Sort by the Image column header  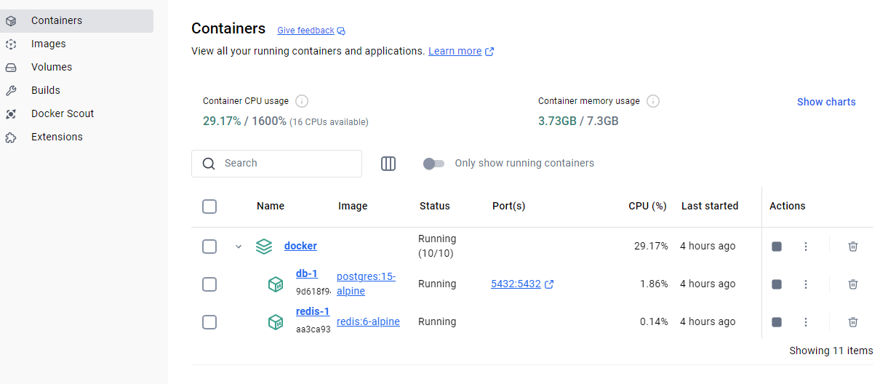(x=353, y=206)
